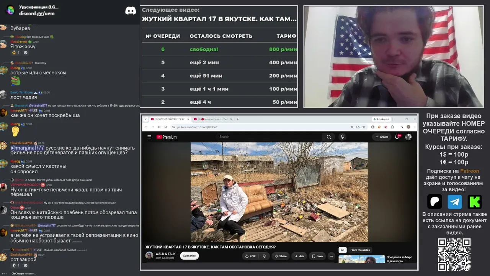Click the Ask button under the video
The image size is (490, 276).
pyautogui.click(x=299, y=256)
